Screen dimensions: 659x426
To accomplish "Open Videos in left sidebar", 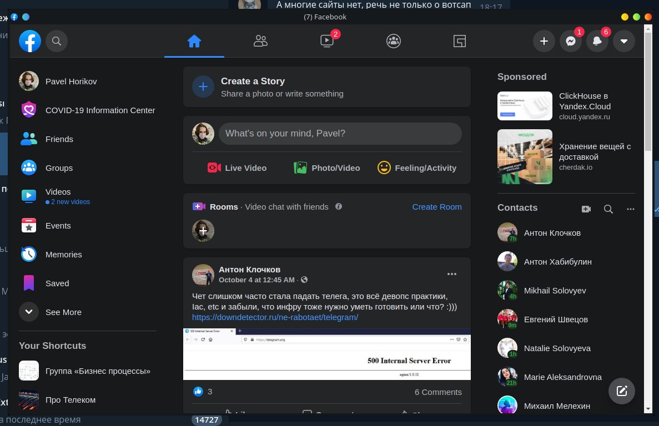I will coord(87,196).
